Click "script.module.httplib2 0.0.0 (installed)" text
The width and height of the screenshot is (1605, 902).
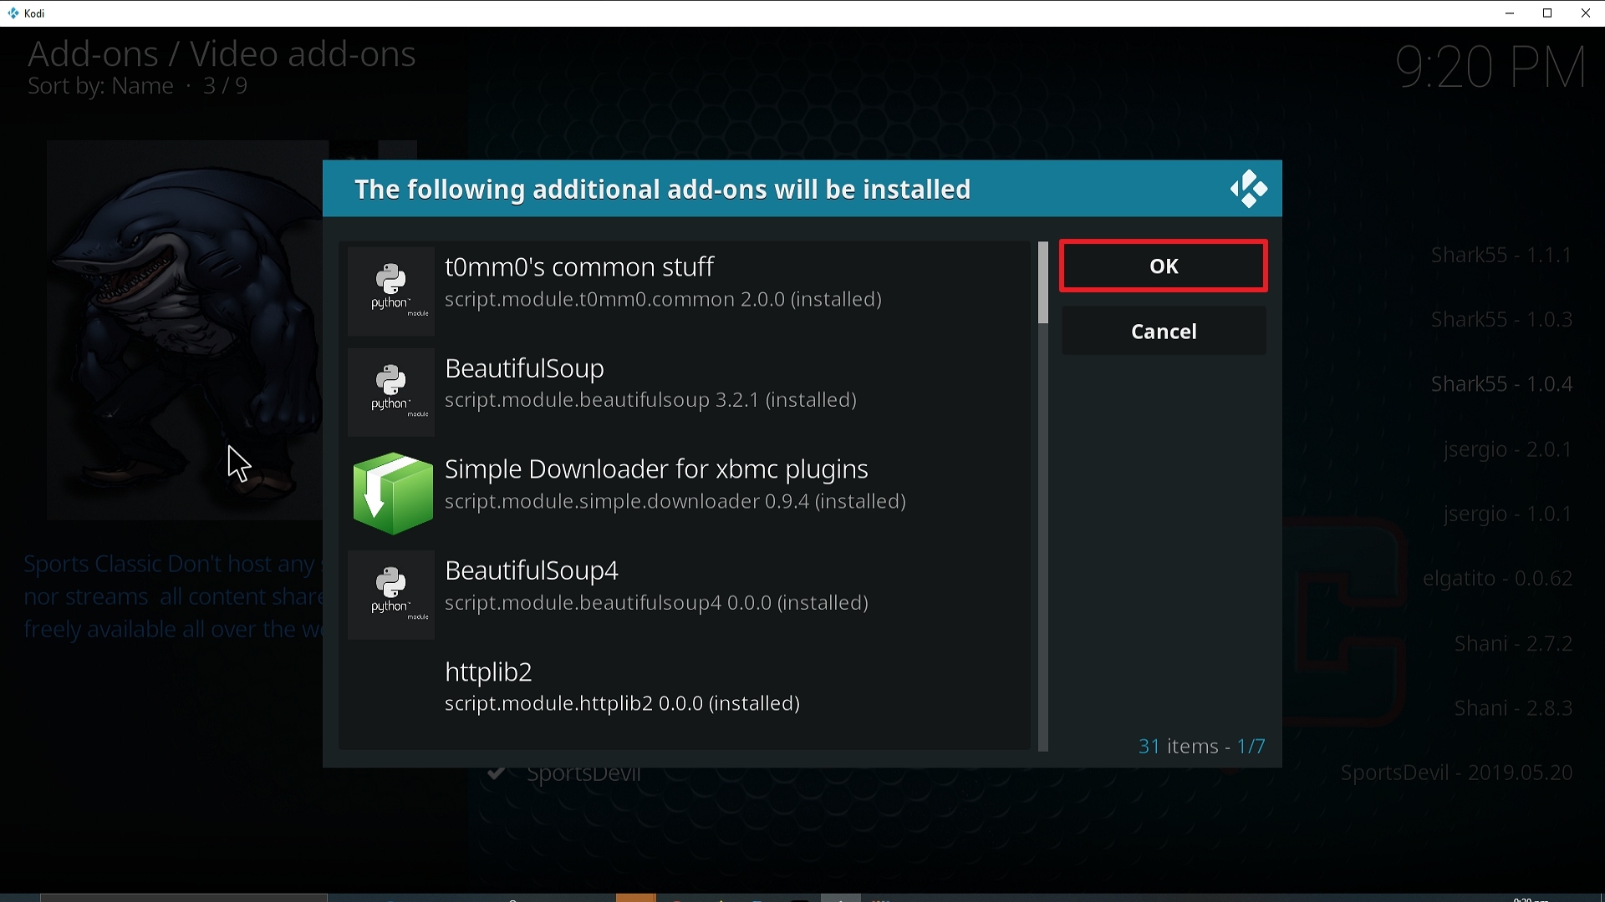point(622,703)
